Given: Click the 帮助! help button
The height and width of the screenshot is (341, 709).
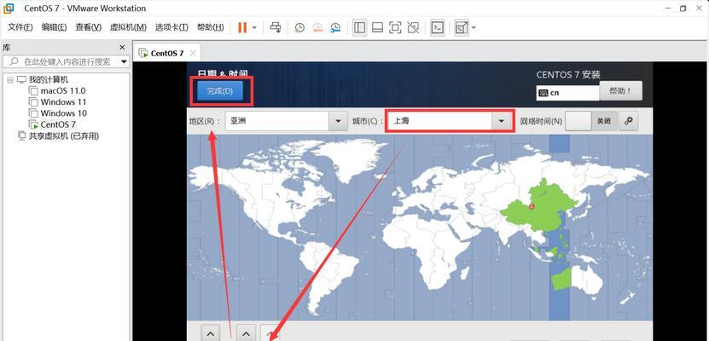Looking at the screenshot, I should tap(620, 90).
